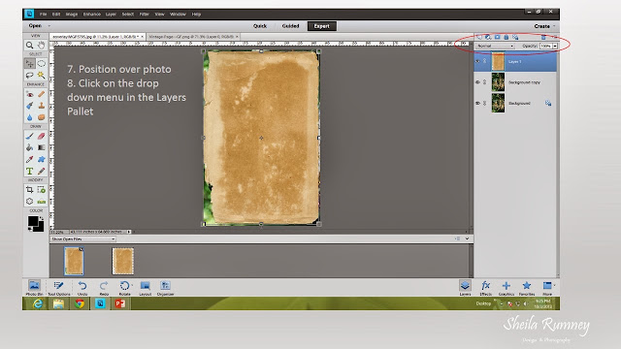Select the Magic Wand tool
This screenshot has width=621, height=349.
[x=41, y=75]
